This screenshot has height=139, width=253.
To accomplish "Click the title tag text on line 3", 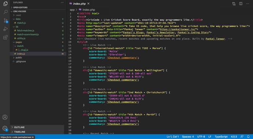I will tap(139, 20).
